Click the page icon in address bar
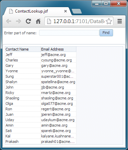This screenshot has width=128, height=150. tap(49, 21)
